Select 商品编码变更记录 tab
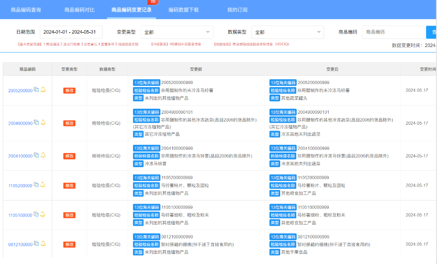This screenshot has height=264, width=437. 132,10
